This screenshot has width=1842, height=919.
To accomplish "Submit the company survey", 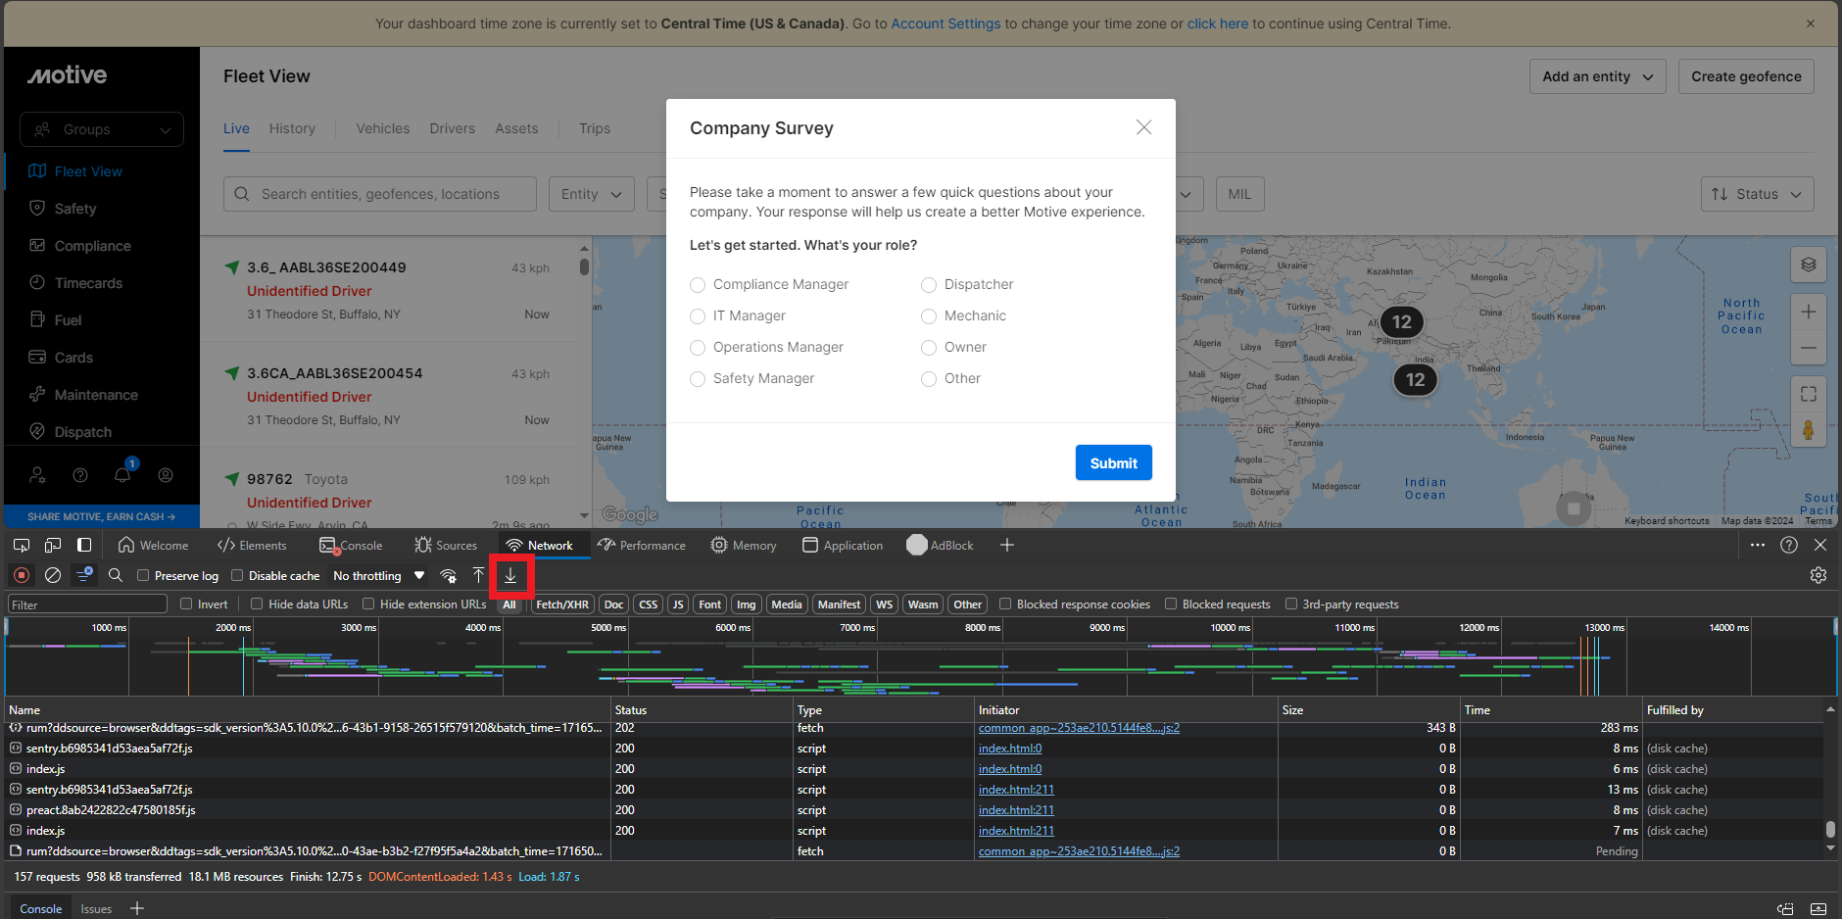I will coord(1114,462).
